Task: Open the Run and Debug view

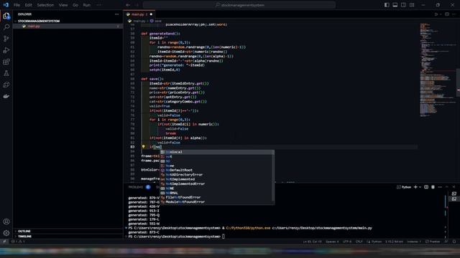Action: pos(6,50)
